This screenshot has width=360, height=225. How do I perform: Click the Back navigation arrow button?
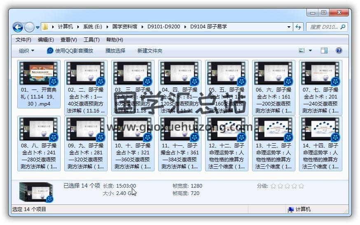pos(18,27)
